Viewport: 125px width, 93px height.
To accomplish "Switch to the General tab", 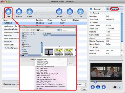I will tap(97, 9).
